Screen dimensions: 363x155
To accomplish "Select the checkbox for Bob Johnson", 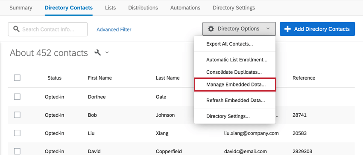I will pos(17,115).
